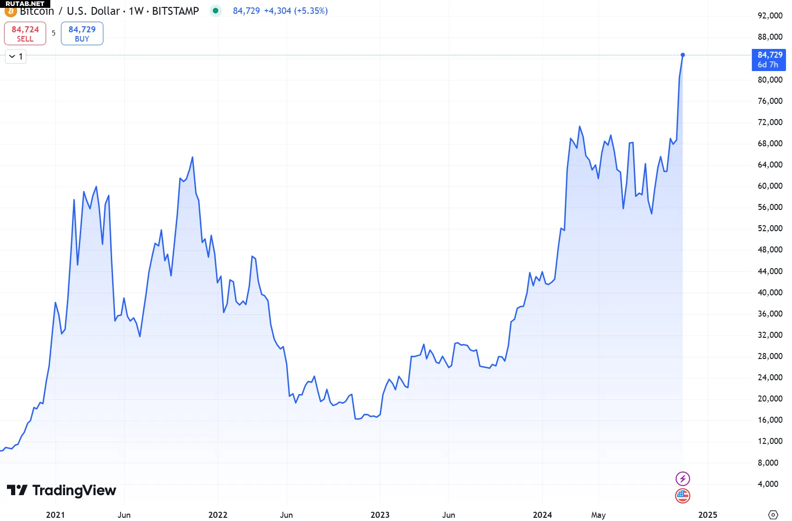Click the 2024 label on time axis
Screen dimensions: 792x521
[x=542, y=515]
